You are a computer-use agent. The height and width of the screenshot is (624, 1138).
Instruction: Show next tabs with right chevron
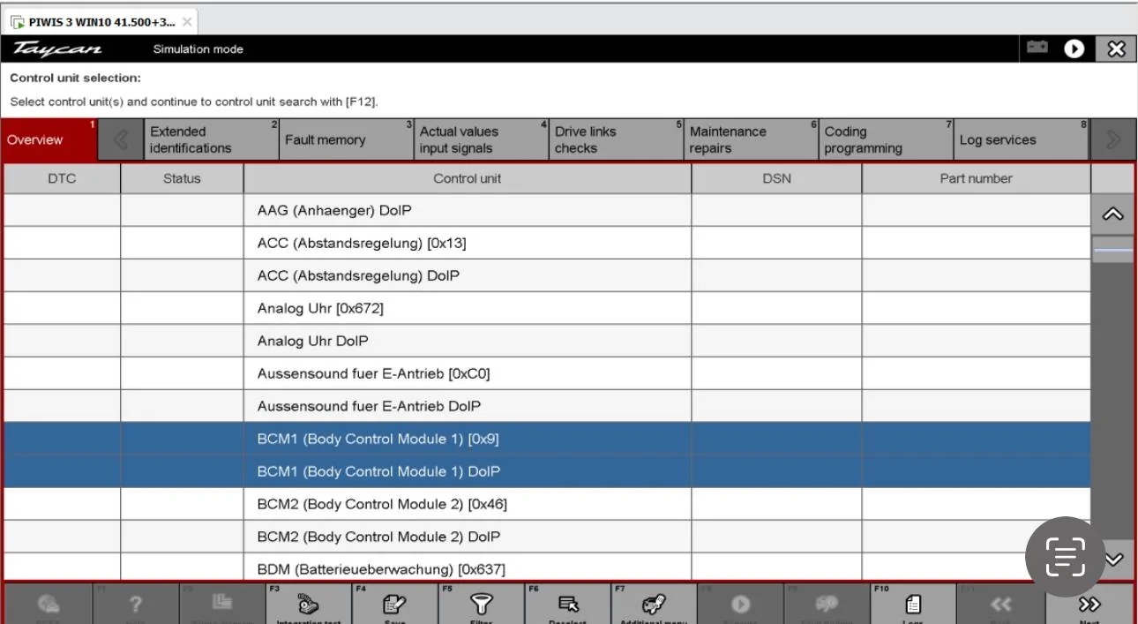(x=1112, y=139)
